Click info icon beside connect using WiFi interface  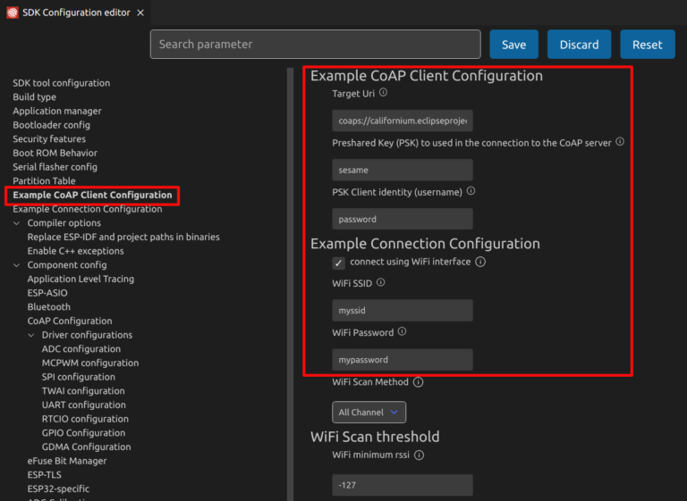[480, 262]
